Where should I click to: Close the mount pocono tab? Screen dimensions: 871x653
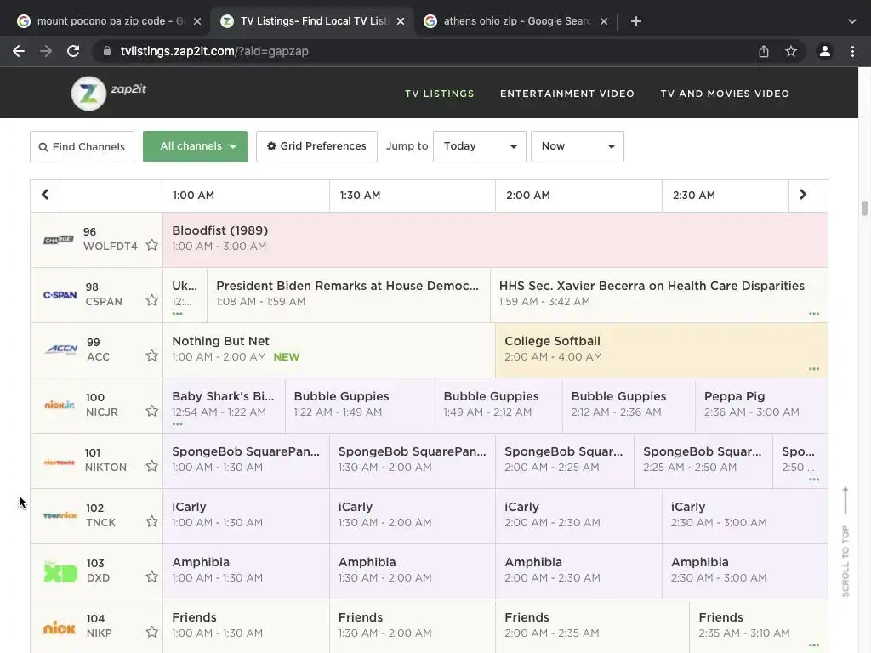pos(197,21)
